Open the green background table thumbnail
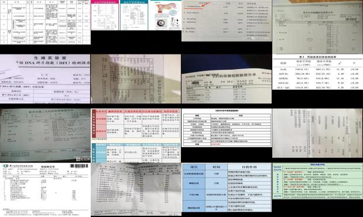Image resolution: width=363 pixels, height=217 pixels. click(317, 181)
